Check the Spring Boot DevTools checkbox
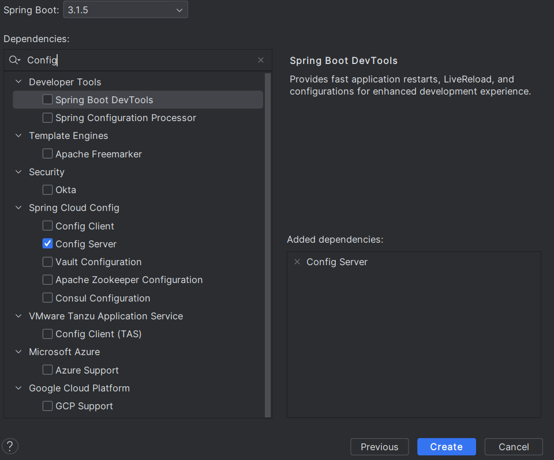Screen dimensions: 554x460 tap(47, 100)
